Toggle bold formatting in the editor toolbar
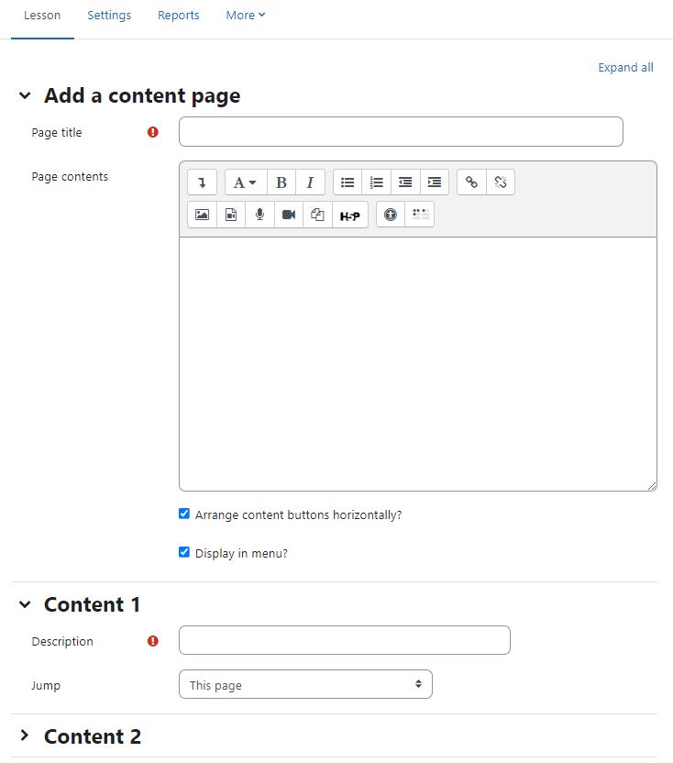The width and height of the screenshot is (673, 763). click(x=281, y=182)
